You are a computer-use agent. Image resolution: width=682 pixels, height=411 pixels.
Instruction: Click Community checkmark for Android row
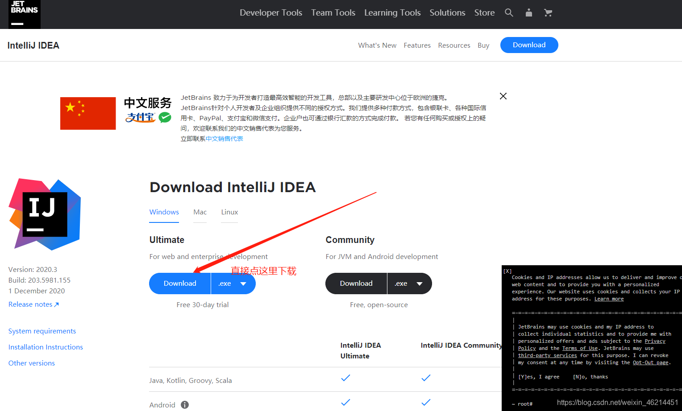426,403
